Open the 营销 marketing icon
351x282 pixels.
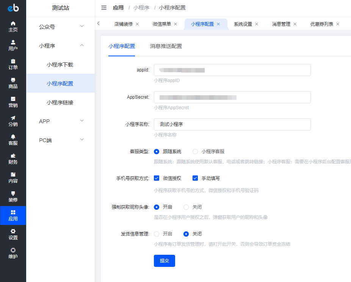13,99
